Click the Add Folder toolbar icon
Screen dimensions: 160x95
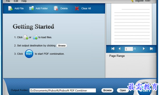tap(31, 8)
